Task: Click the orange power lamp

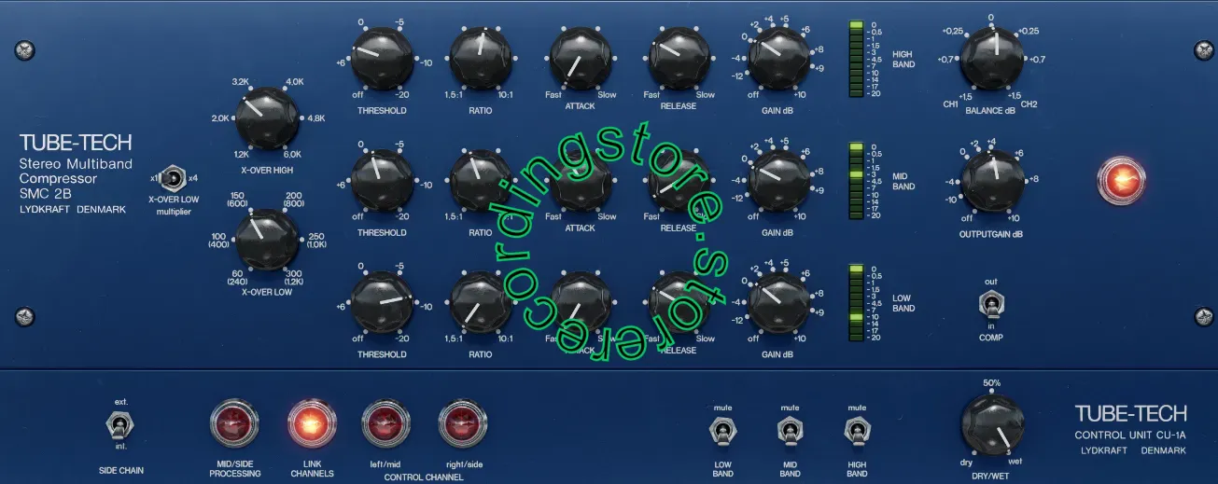Action: (1122, 180)
